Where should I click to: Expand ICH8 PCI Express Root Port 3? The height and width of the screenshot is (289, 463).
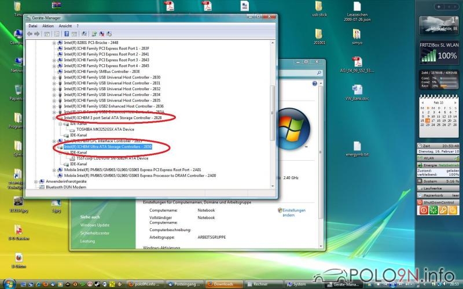point(54,60)
